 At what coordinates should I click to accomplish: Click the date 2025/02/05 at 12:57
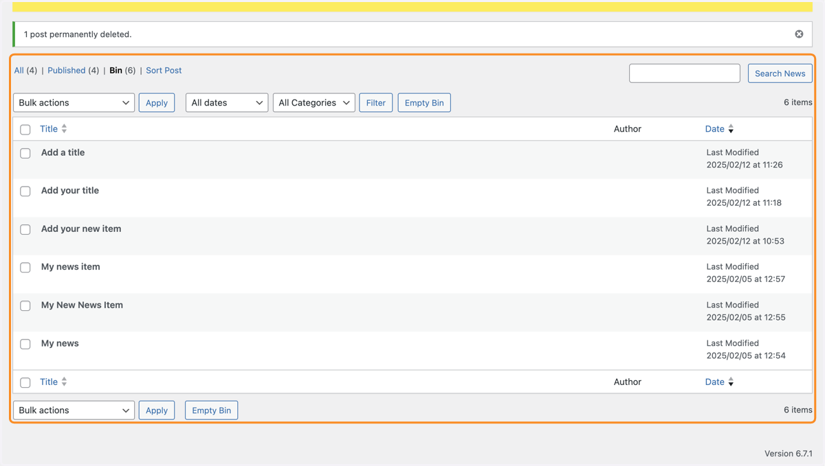tap(746, 279)
